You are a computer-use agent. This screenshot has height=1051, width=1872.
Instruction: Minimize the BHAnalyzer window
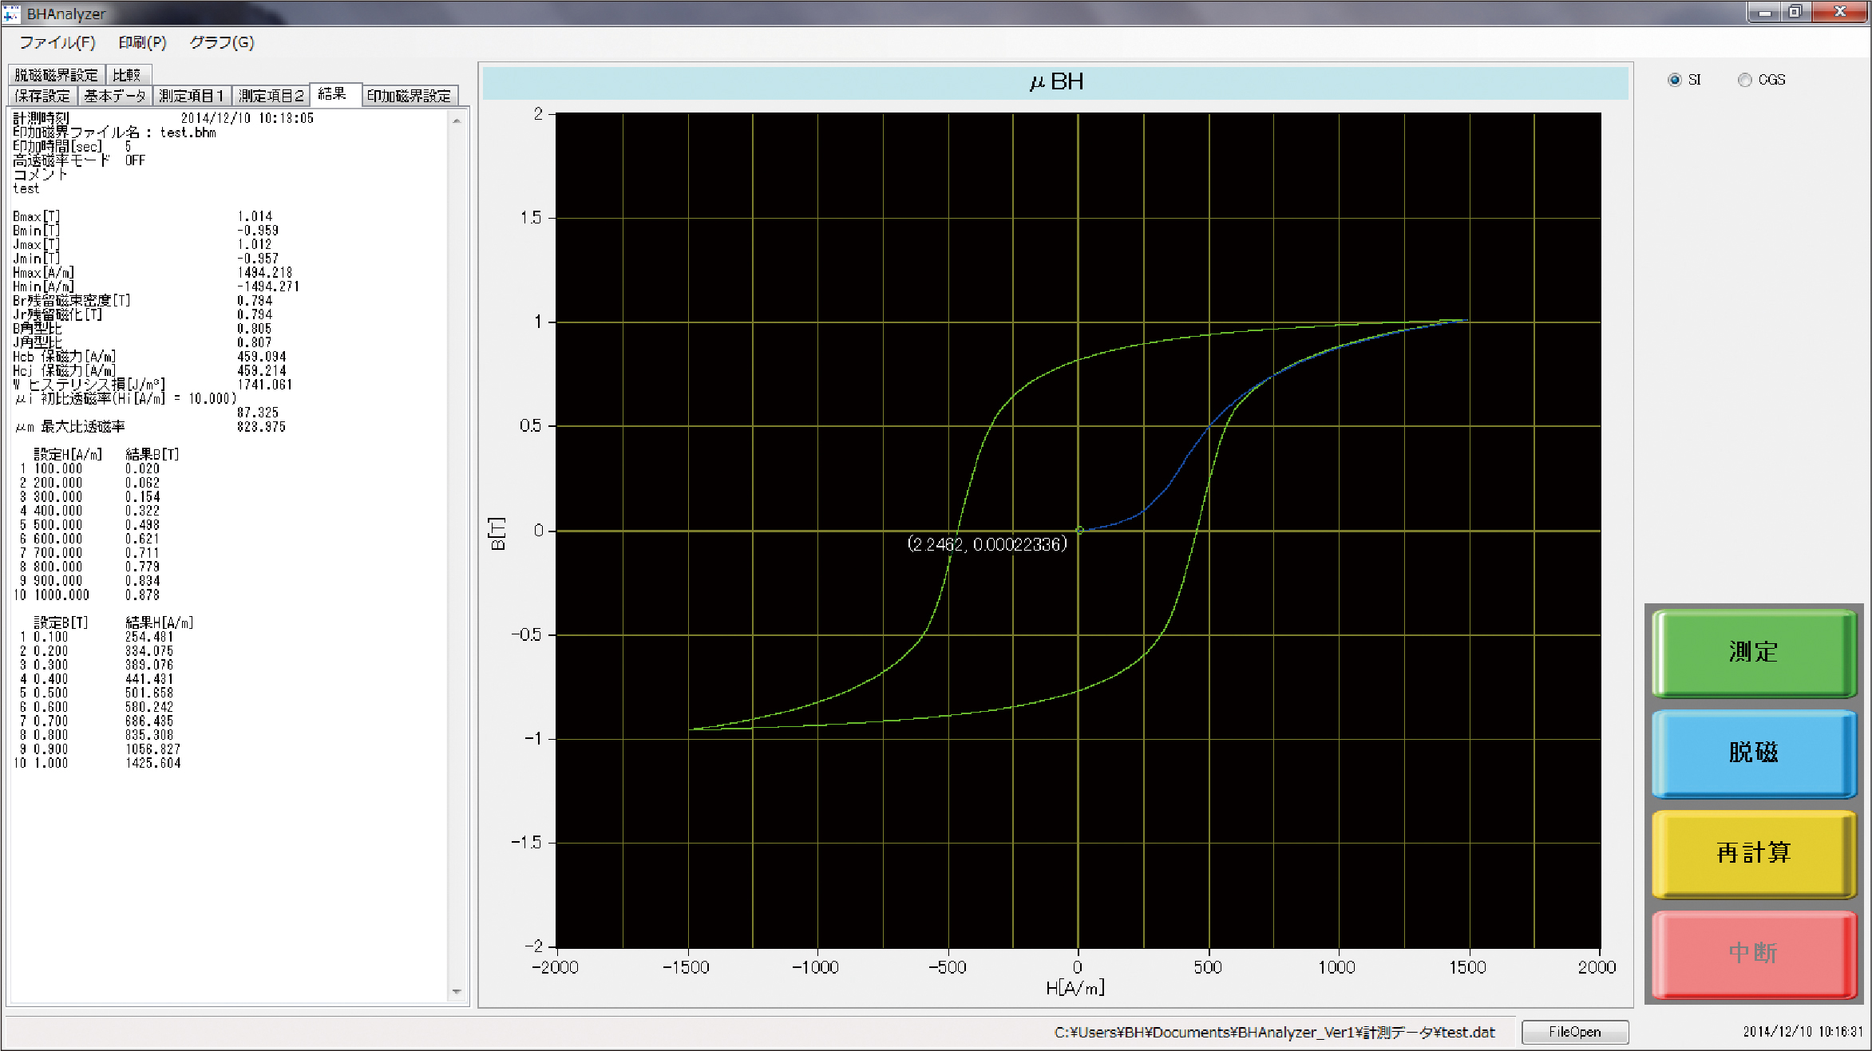(1764, 12)
